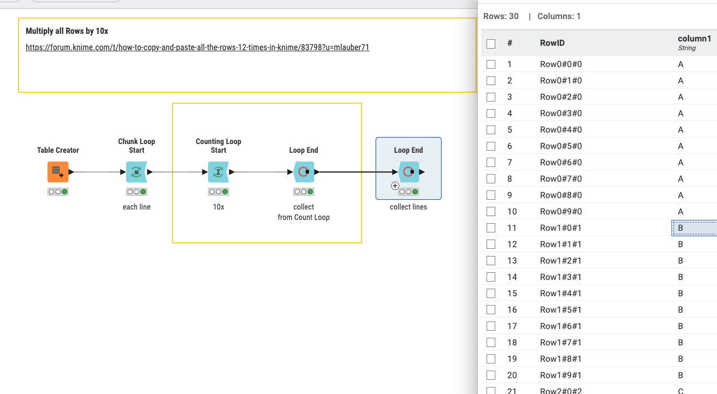This screenshot has width=717, height=394.
Task: Click the connection line between the two Loop End nodes
Action: coord(355,172)
